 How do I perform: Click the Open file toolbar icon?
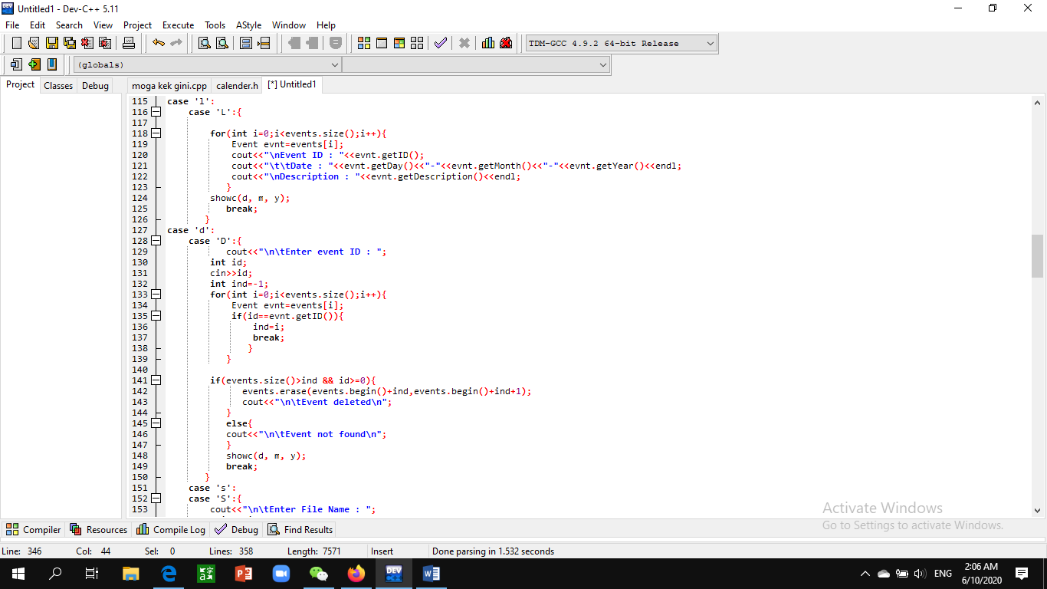coord(34,43)
